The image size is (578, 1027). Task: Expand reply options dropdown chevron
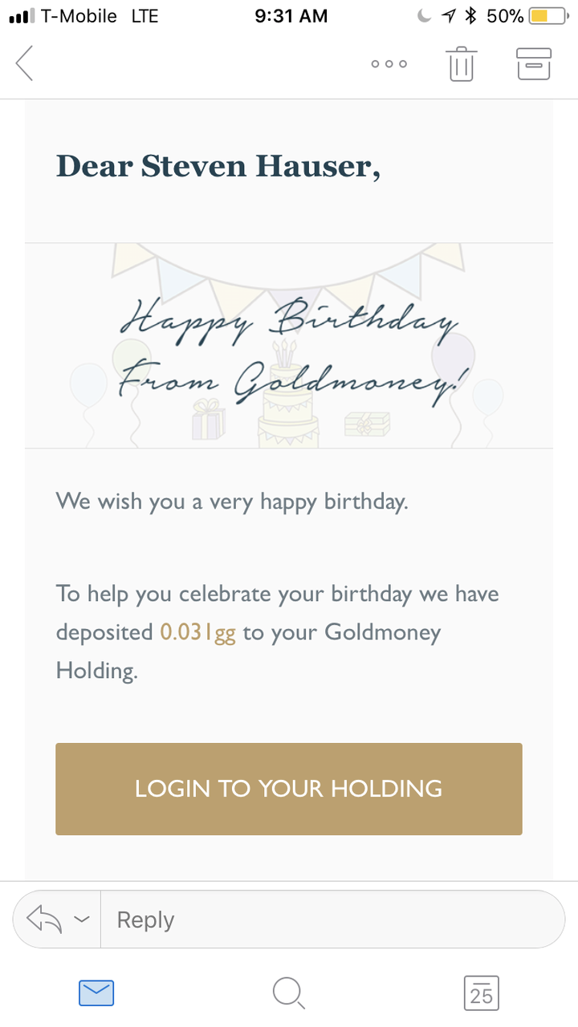pyautogui.click(x=82, y=919)
